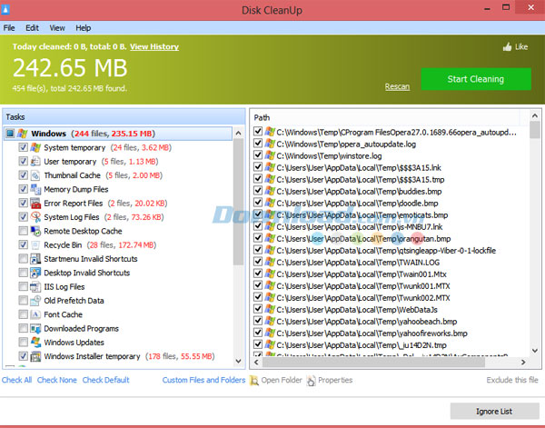This screenshot has width=545, height=428.
Task: Click the Open Folder icon
Action: coord(255,380)
